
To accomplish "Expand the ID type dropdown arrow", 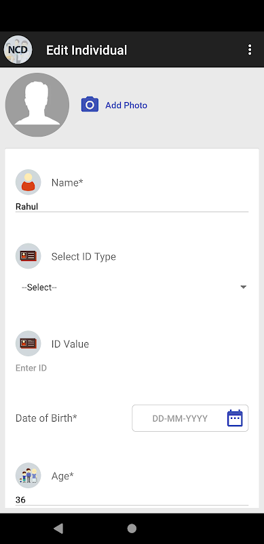I will (243, 287).
